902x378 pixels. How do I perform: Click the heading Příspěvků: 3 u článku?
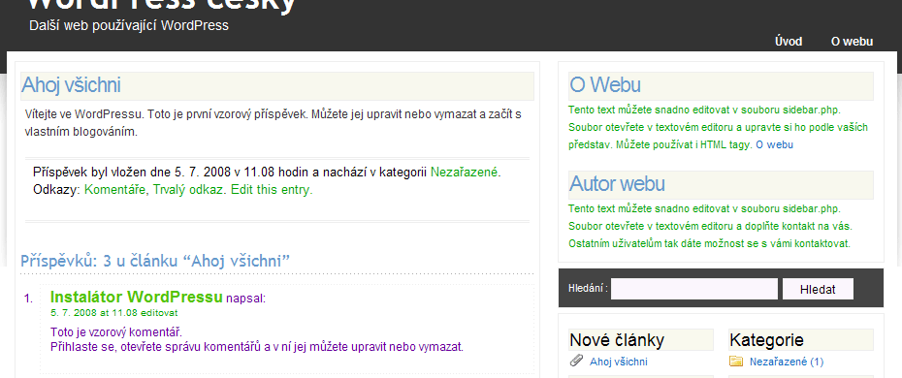coord(155,262)
